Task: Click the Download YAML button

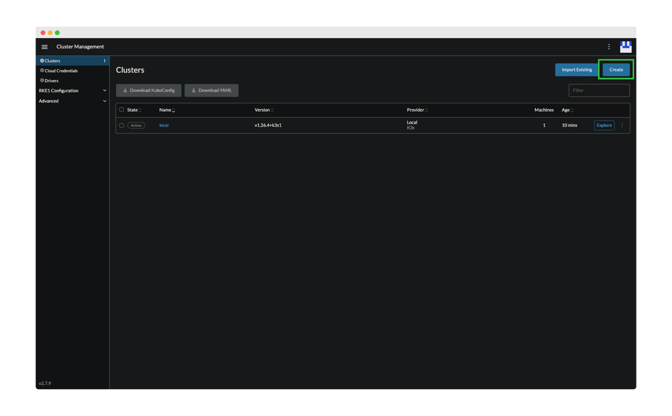Action: click(x=212, y=90)
